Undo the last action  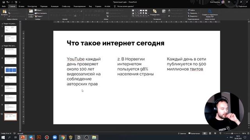[7, 2]
